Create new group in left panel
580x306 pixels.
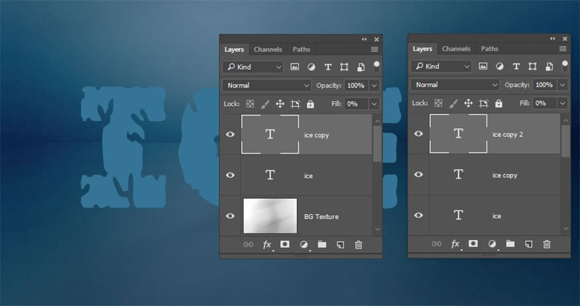click(322, 244)
